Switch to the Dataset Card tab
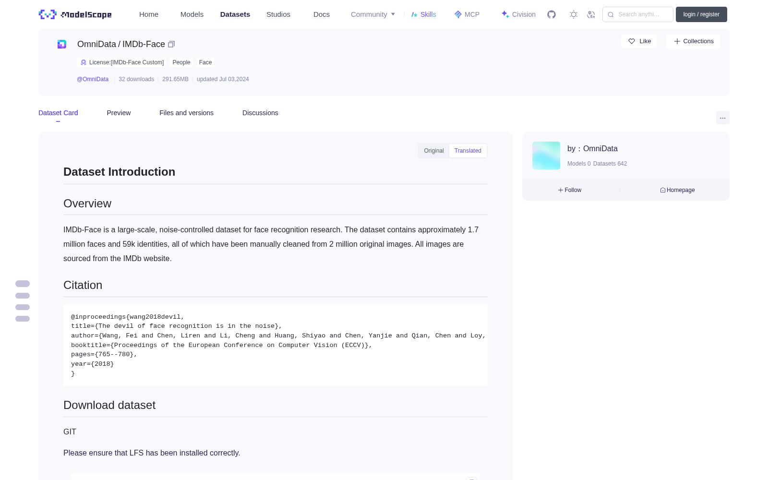 (x=58, y=113)
